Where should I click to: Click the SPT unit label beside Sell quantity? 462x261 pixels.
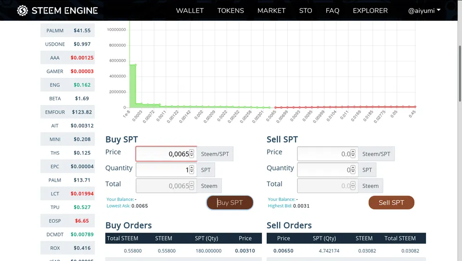pyautogui.click(x=367, y=170)
